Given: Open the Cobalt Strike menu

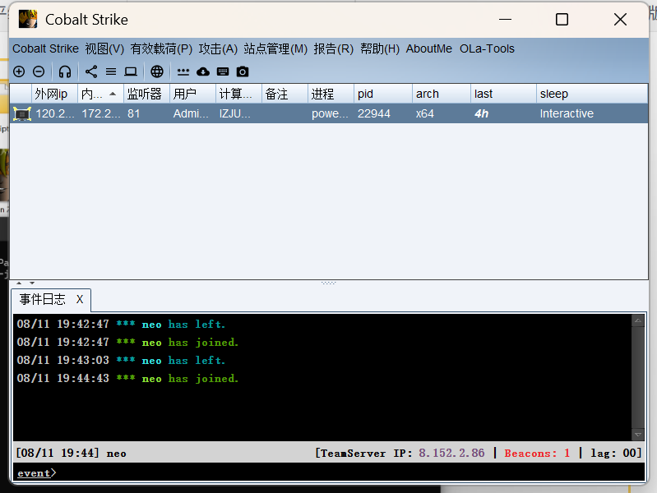Looking at the screenshot, I should pos(46,48).
